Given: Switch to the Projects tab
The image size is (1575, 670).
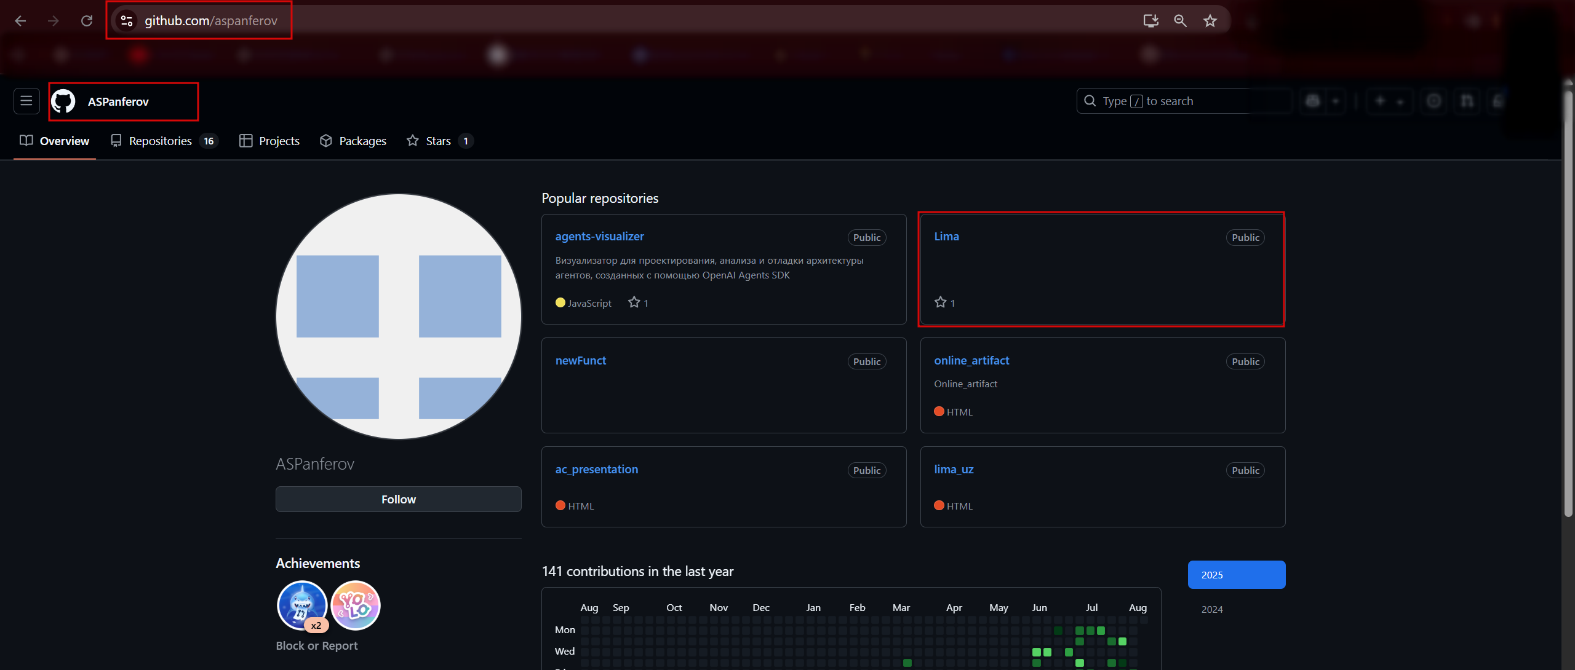Looking at the screenshot, I should pyautogui.click(x=269, y=141).
